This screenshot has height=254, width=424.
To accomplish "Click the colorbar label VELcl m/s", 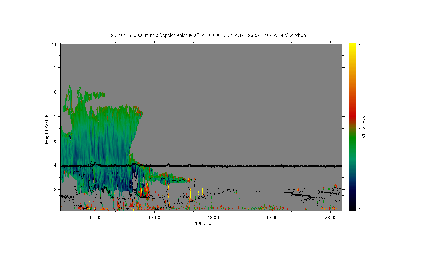I will pyautogui.click(x=364, y=127).
